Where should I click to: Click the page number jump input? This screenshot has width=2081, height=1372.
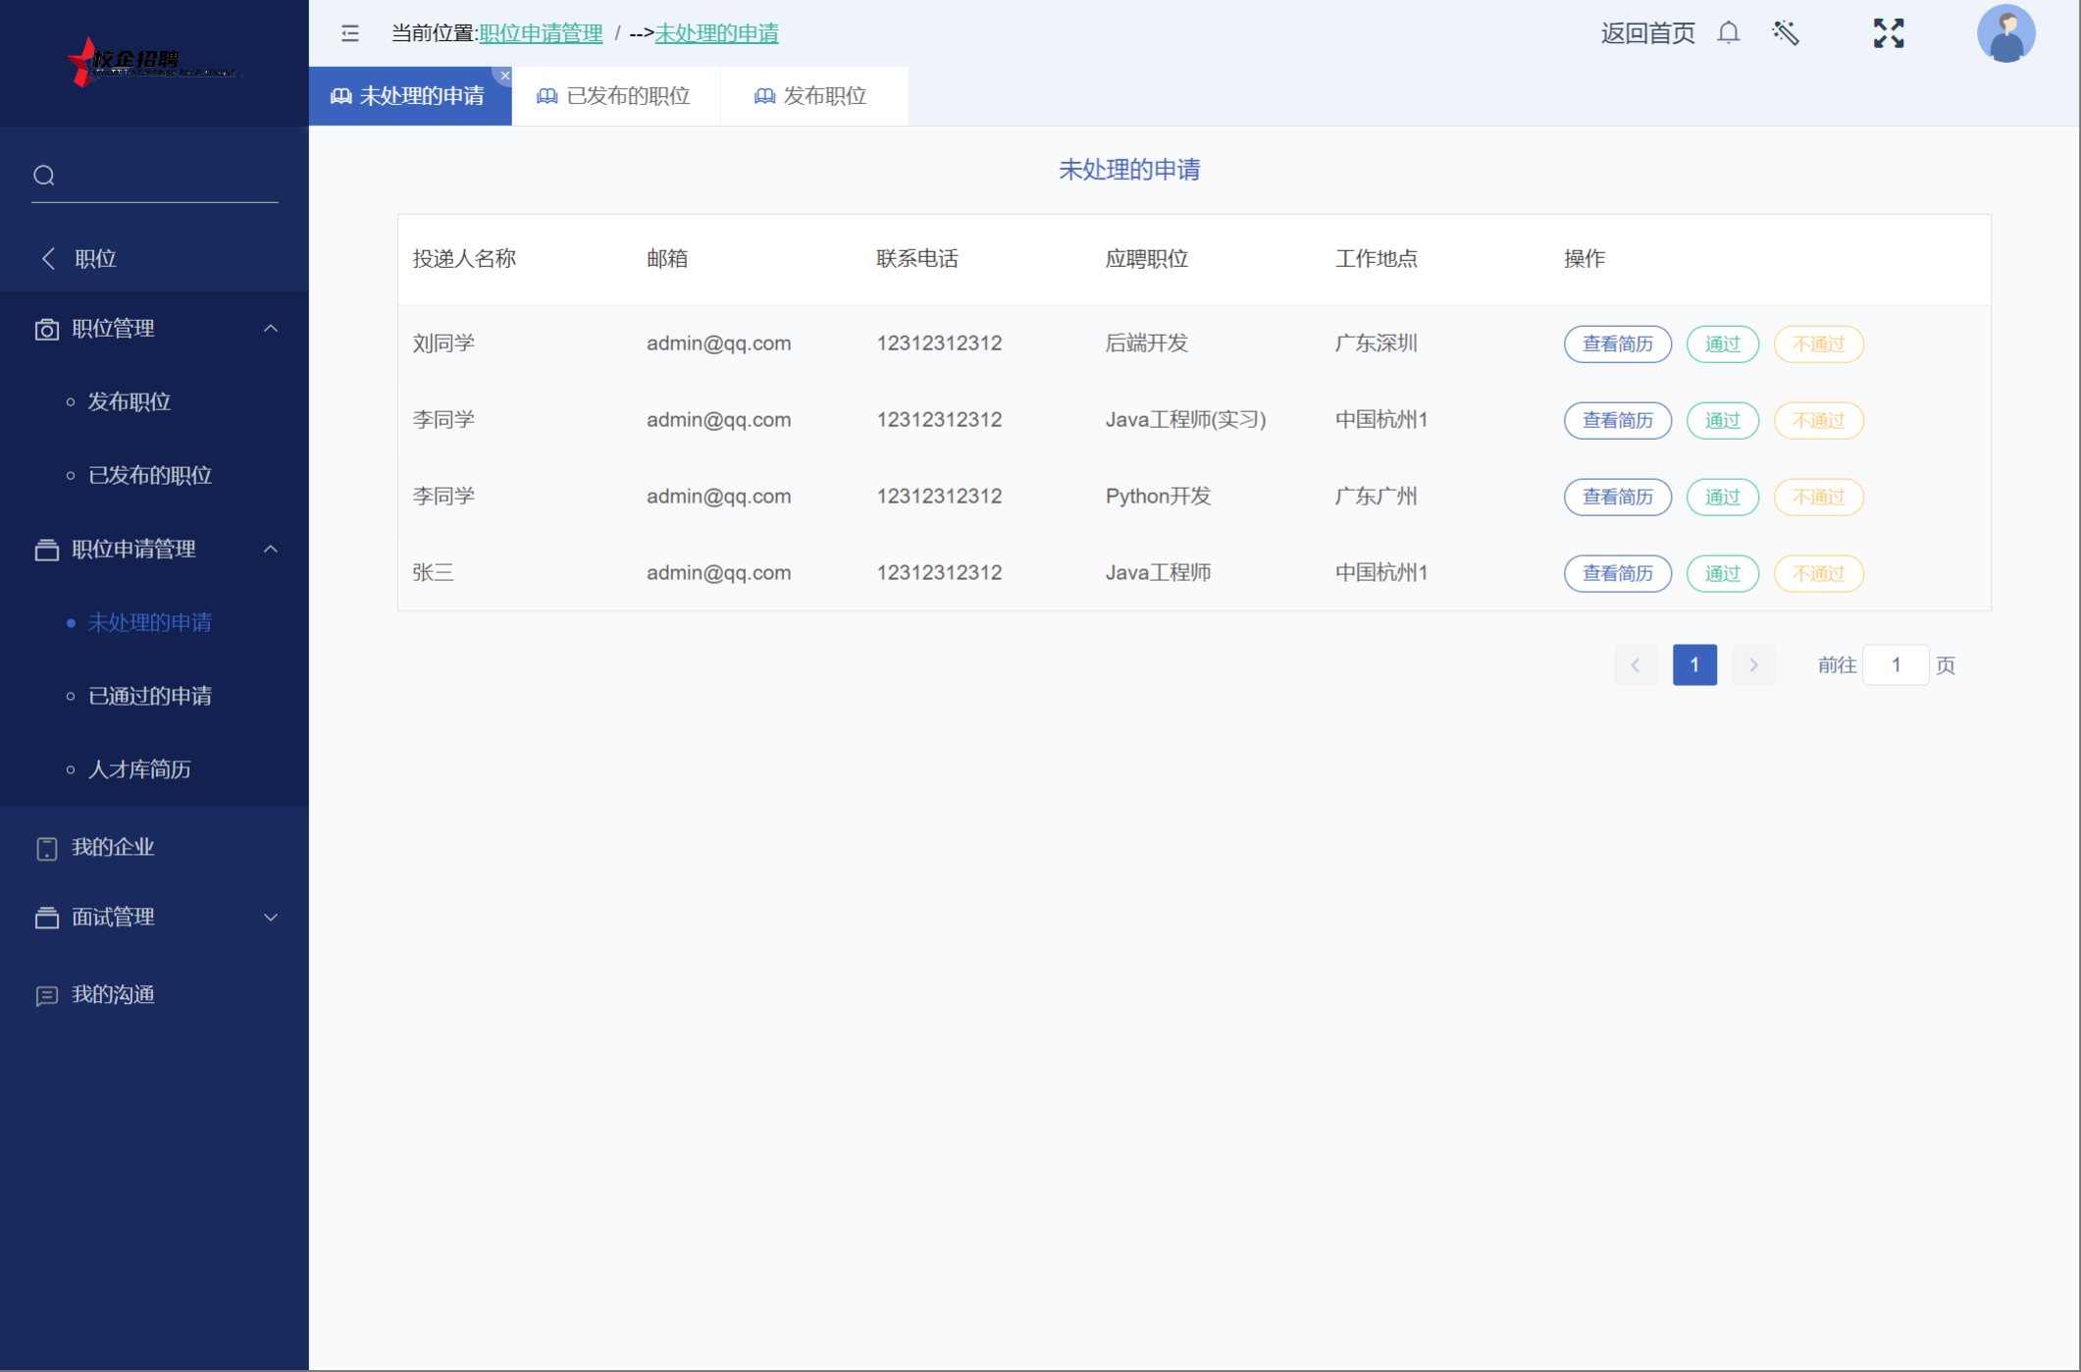pos(1895,665)
